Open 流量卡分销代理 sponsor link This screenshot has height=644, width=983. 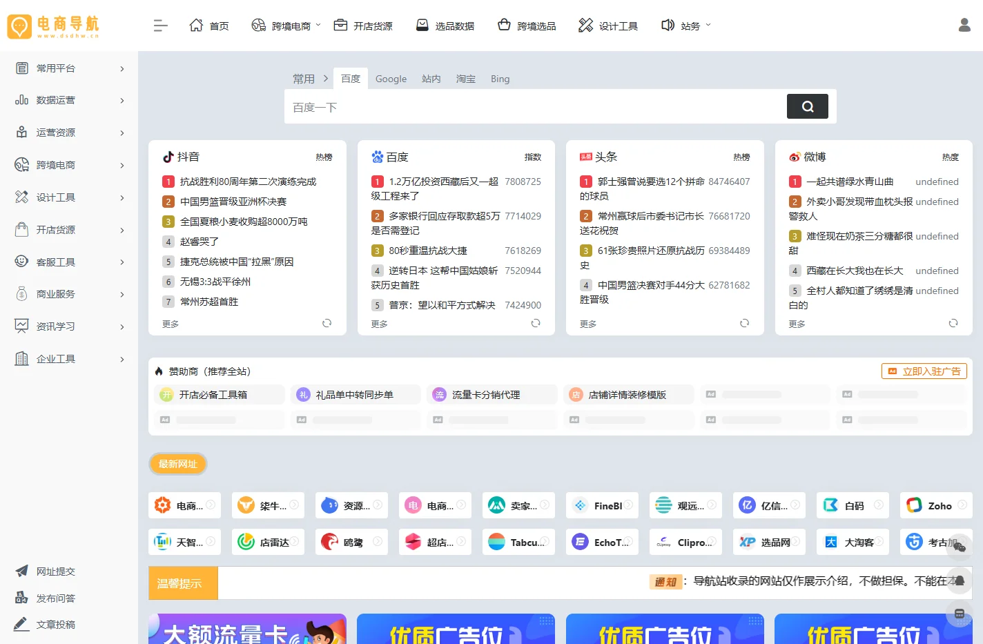point(492,395)
